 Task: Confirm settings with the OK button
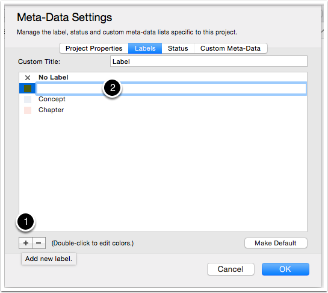click(285, 269)
